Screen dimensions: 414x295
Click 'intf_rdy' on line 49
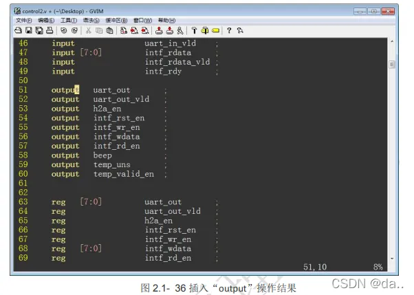[x=163, y=72]
